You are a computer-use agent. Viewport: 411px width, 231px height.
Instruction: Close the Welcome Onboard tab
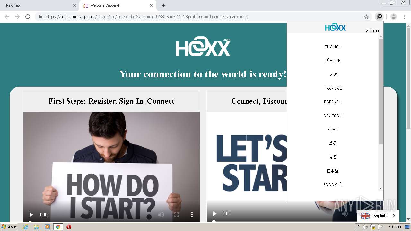(x=151, y=5)
